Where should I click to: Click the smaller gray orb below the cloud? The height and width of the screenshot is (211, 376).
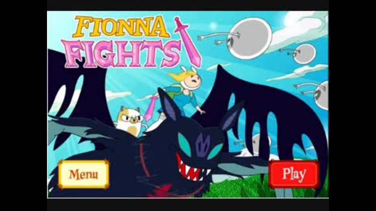[x=305, y=54]
